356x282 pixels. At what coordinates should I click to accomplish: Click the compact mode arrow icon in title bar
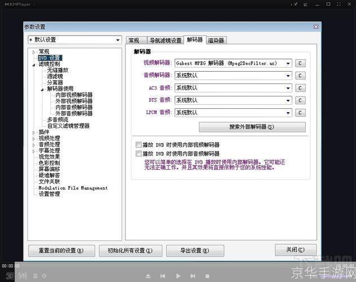pos(305,5)
